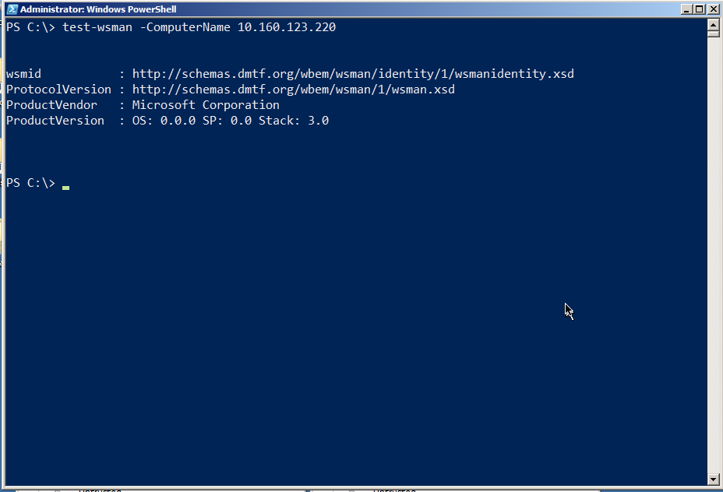Click the scrollbar down arrow

(712, 480)
